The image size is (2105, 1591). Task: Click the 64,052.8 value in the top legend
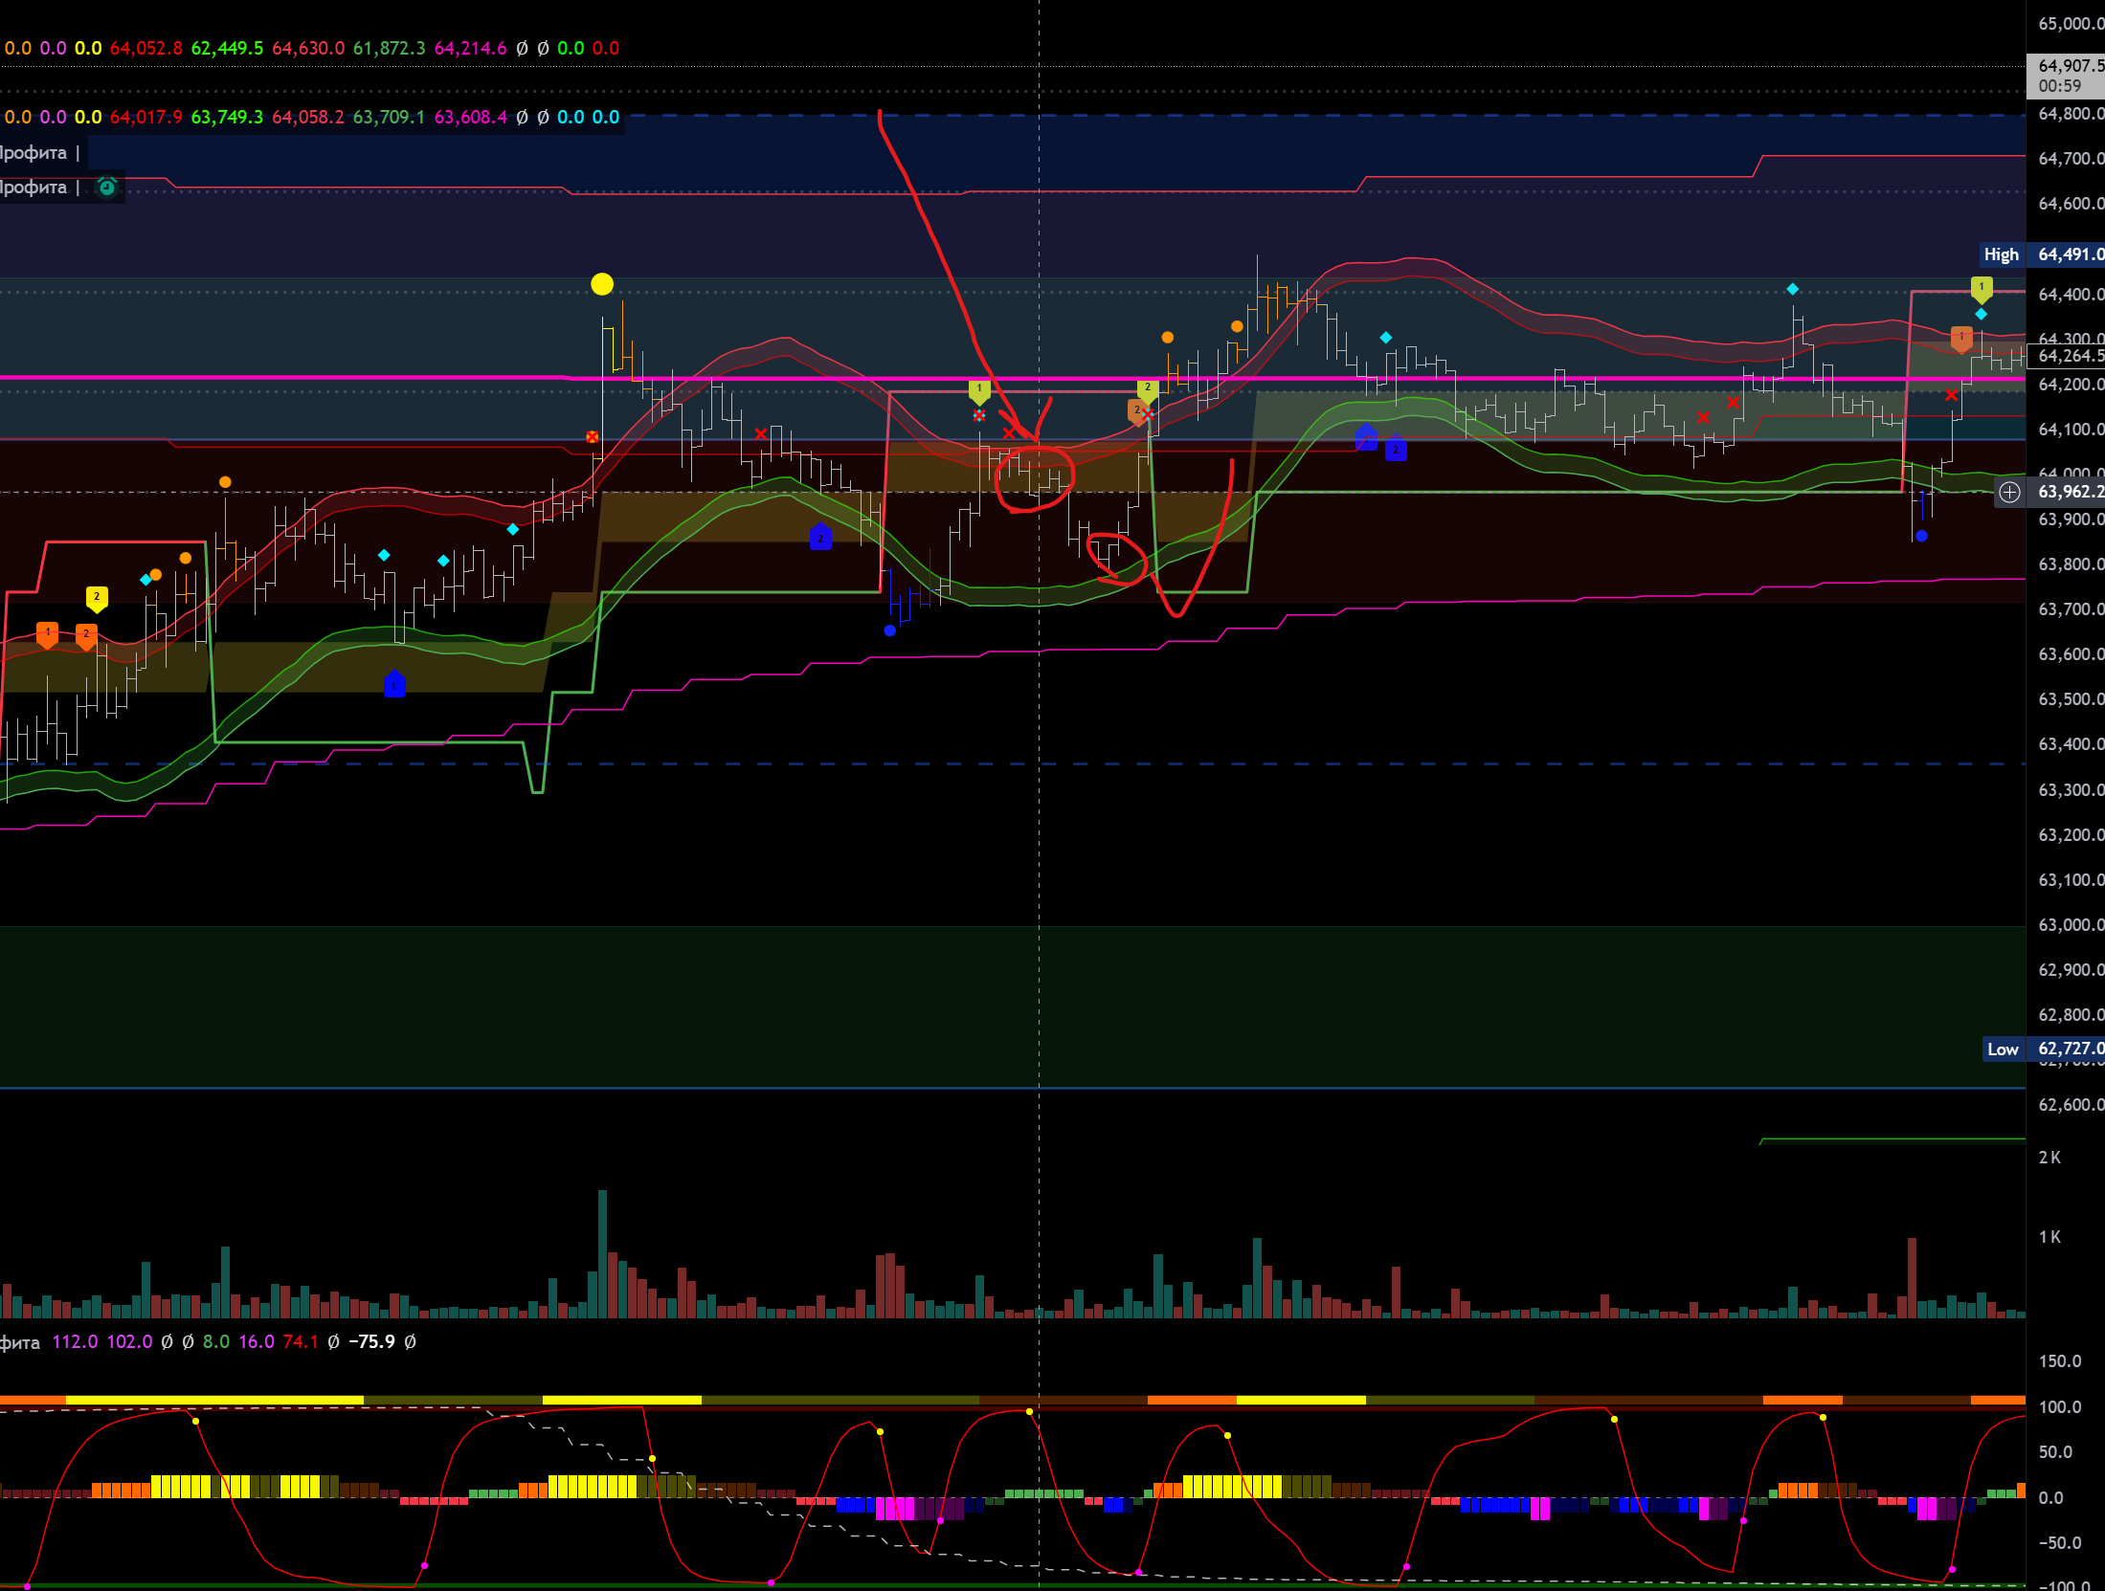(x=146, y=48)
